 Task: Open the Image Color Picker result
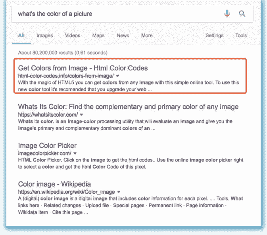pos(48,145)
